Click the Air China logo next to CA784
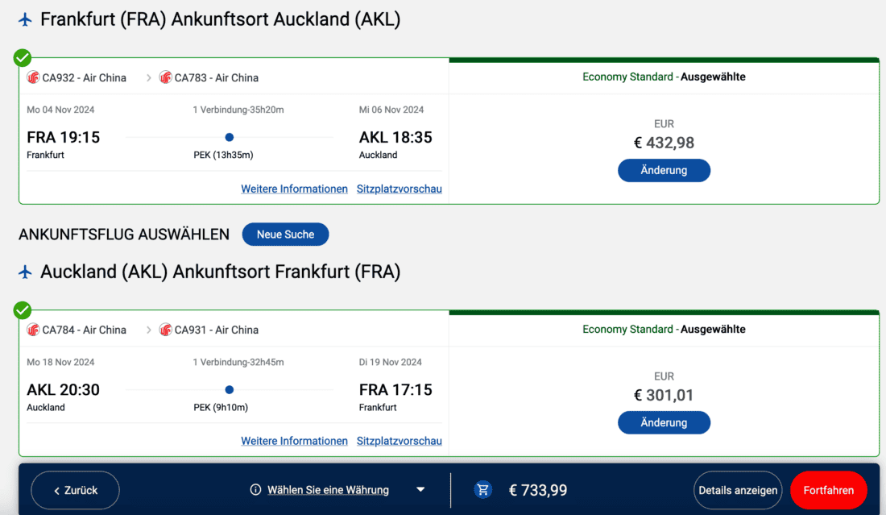 pos(33,330)
